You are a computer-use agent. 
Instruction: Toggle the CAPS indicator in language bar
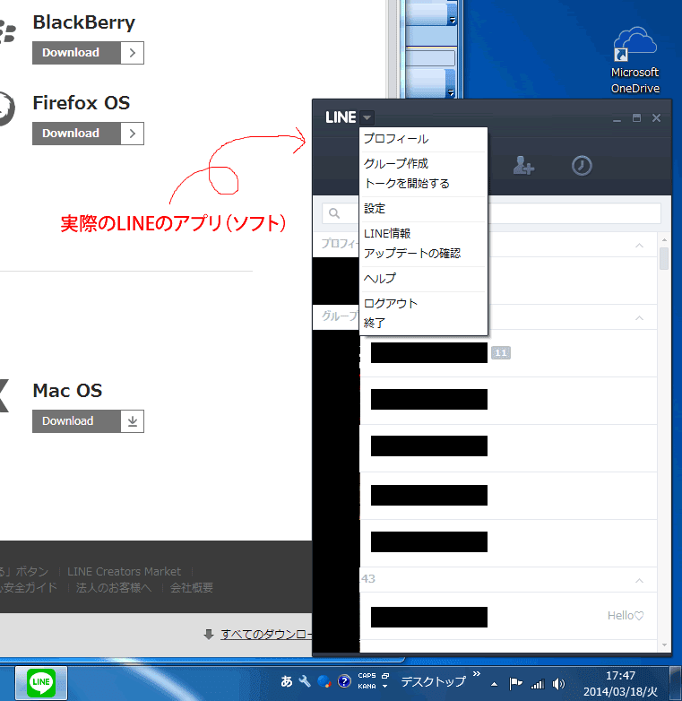coord(367,676)
